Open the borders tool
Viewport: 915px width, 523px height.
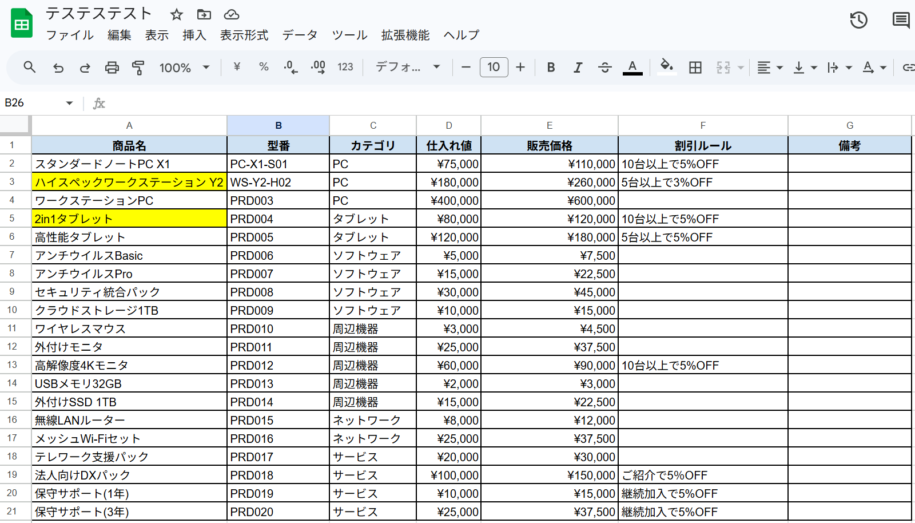pos(695,68)
